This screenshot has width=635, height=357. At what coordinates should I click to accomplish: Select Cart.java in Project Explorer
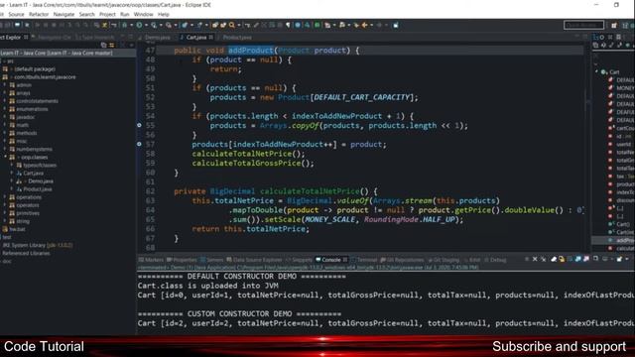tap(33, 174)
